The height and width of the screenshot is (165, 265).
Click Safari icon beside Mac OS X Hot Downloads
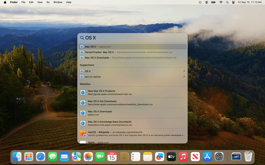(83, 103)
